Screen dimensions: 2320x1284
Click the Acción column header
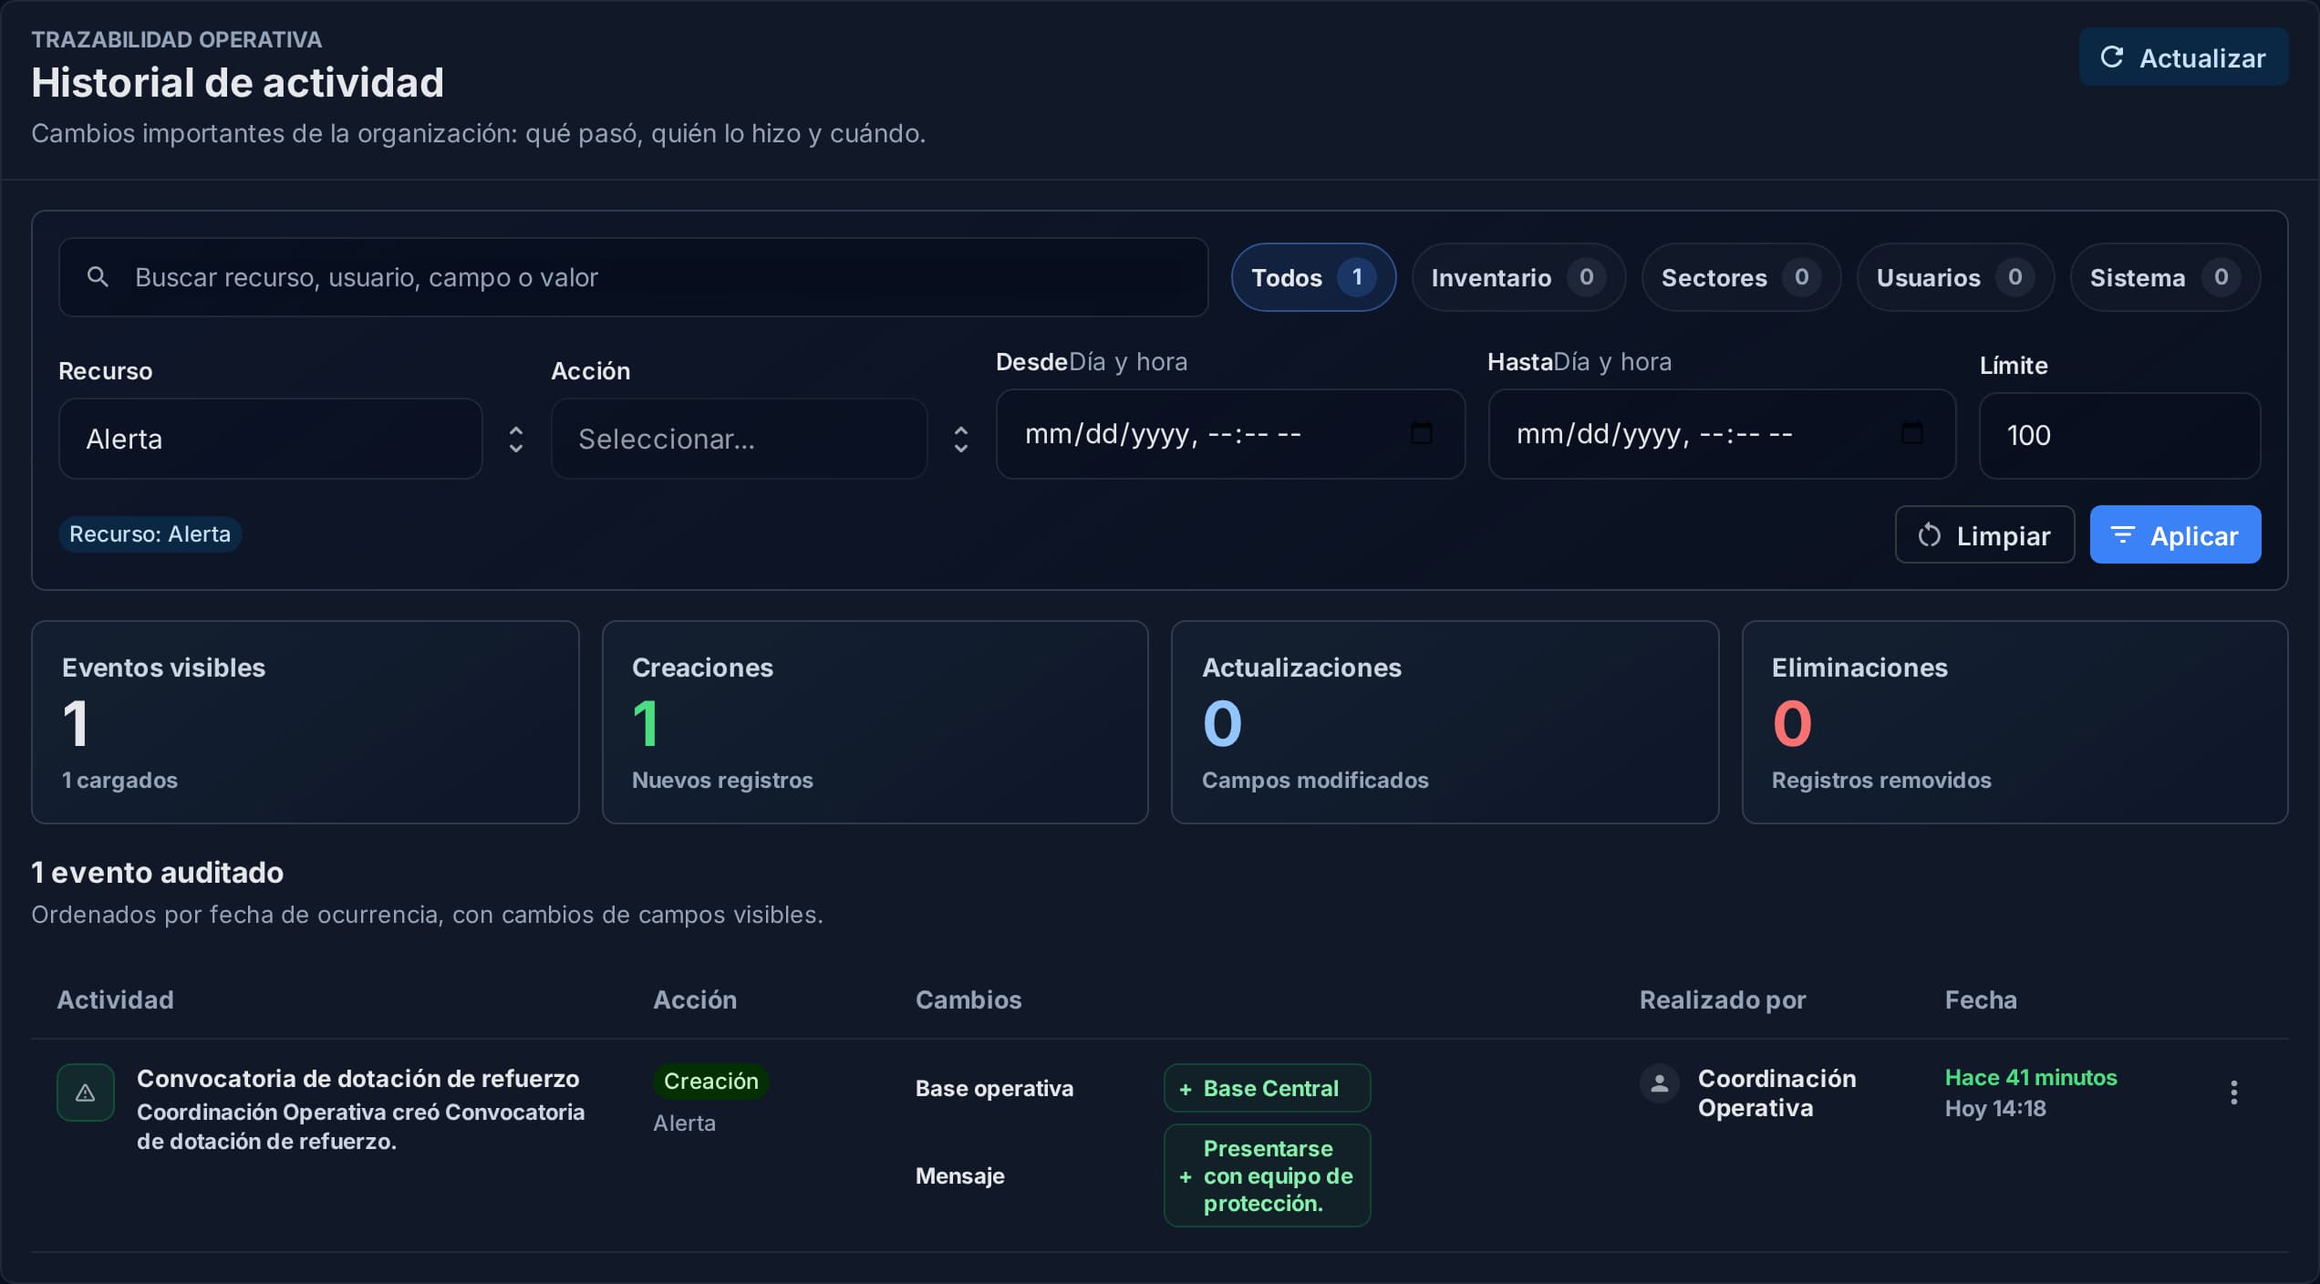(695, 999)
